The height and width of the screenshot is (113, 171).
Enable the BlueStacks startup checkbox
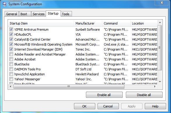pos(11,64)
